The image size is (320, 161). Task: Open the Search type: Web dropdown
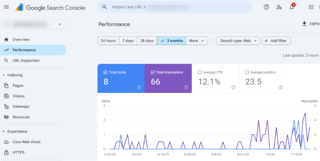coord(238,41)
